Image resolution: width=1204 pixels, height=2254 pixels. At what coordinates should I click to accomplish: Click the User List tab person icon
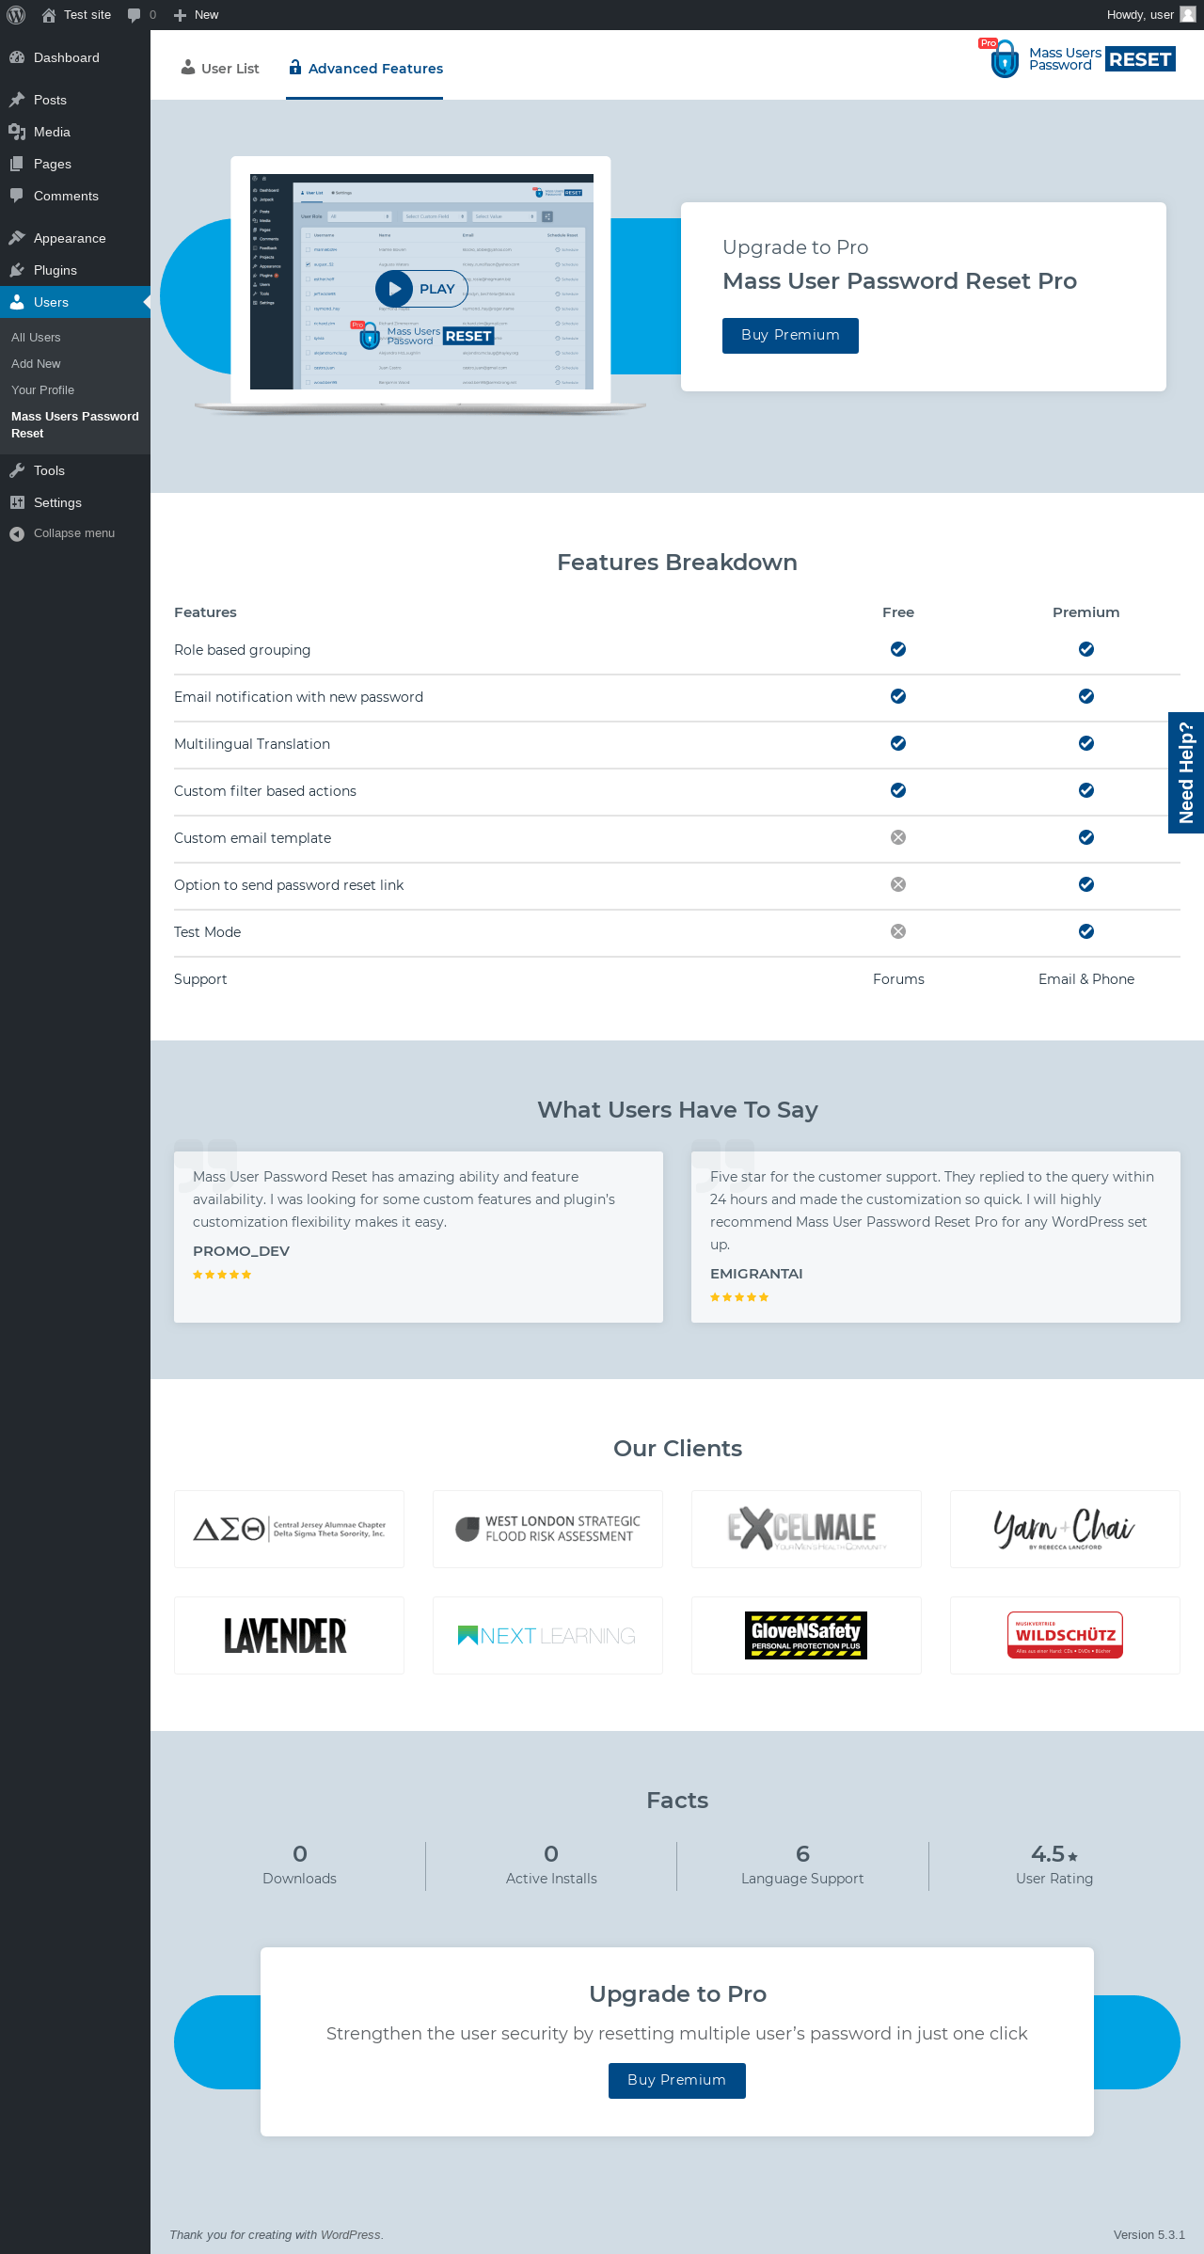tap(188, 68)
